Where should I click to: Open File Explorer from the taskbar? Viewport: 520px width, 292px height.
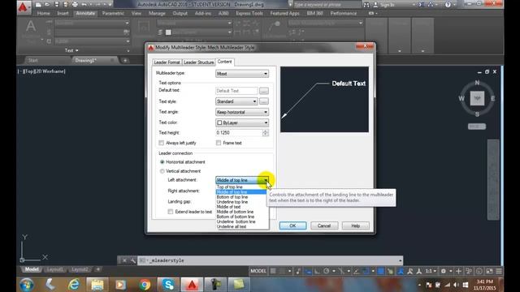(97, 285)
